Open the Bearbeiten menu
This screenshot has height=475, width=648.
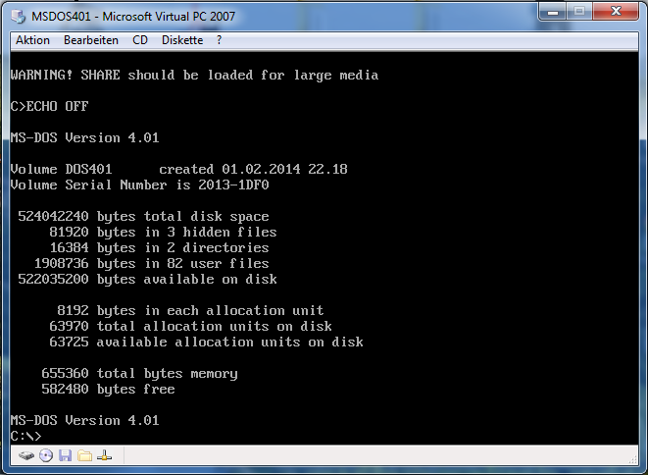pyautogui.click(x=91, y=40)
